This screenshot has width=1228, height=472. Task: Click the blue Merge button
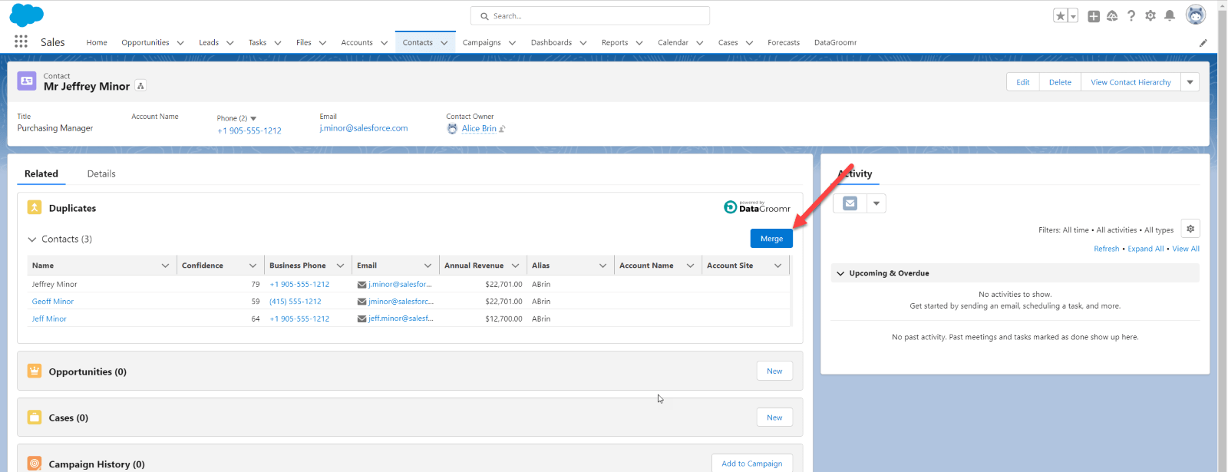click(x=771, y=239)
